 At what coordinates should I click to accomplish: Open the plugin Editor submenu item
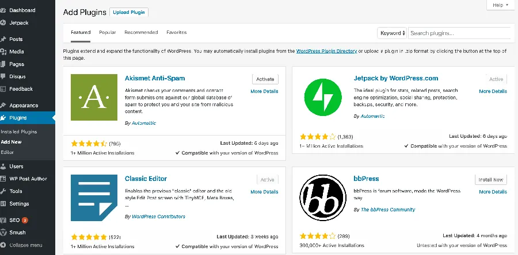click(x=7, y=152)
